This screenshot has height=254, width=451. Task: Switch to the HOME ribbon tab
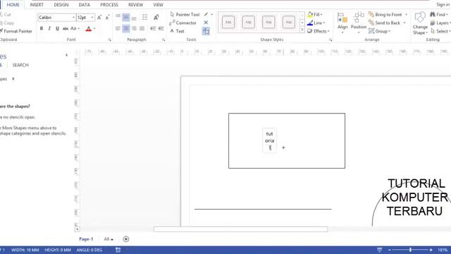pos(13,5)
